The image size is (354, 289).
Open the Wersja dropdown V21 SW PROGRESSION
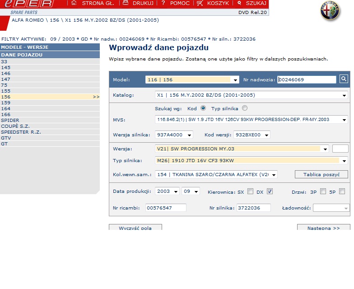coord(242,149)
